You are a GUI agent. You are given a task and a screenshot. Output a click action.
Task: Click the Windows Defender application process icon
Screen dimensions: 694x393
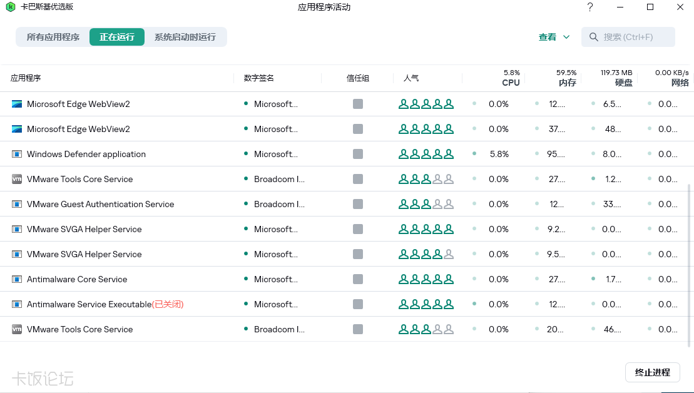(17, 154)
